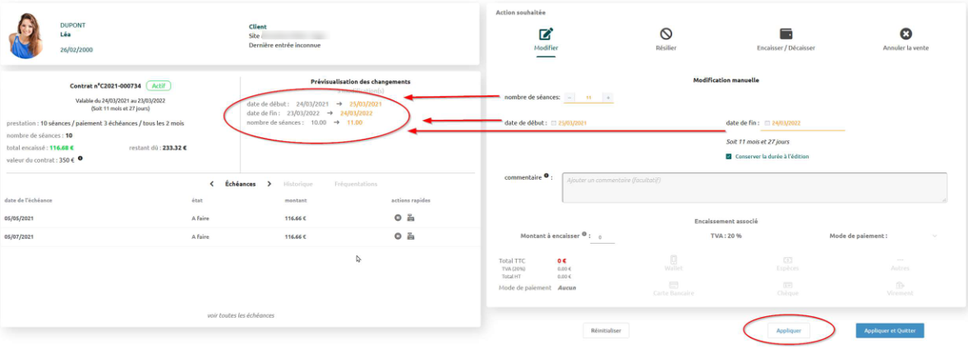
Task: Cash in the 05/07/2021 échéance register icon
Action: click(x=410, y=236)
